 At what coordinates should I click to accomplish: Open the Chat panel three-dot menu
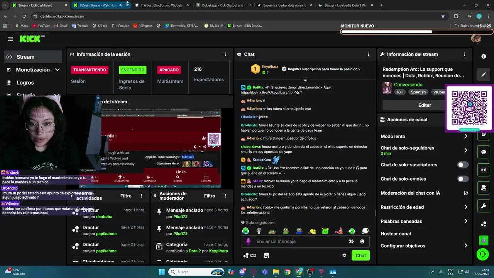[369, 54]
